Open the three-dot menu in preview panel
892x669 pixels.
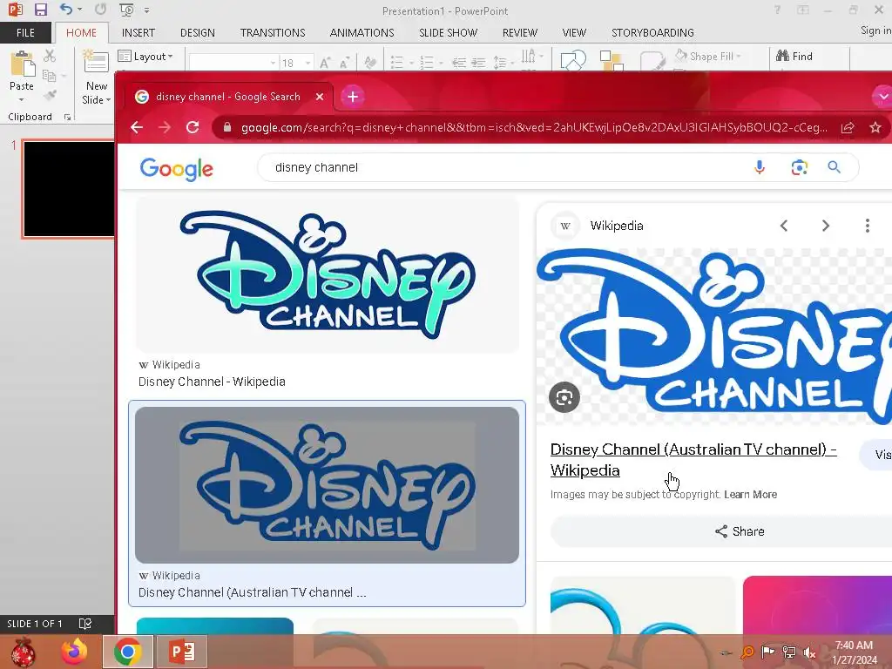point(867,226)
